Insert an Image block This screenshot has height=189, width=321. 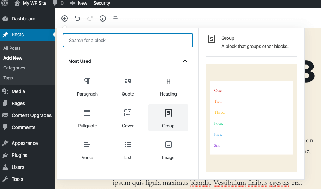[168, 150]
